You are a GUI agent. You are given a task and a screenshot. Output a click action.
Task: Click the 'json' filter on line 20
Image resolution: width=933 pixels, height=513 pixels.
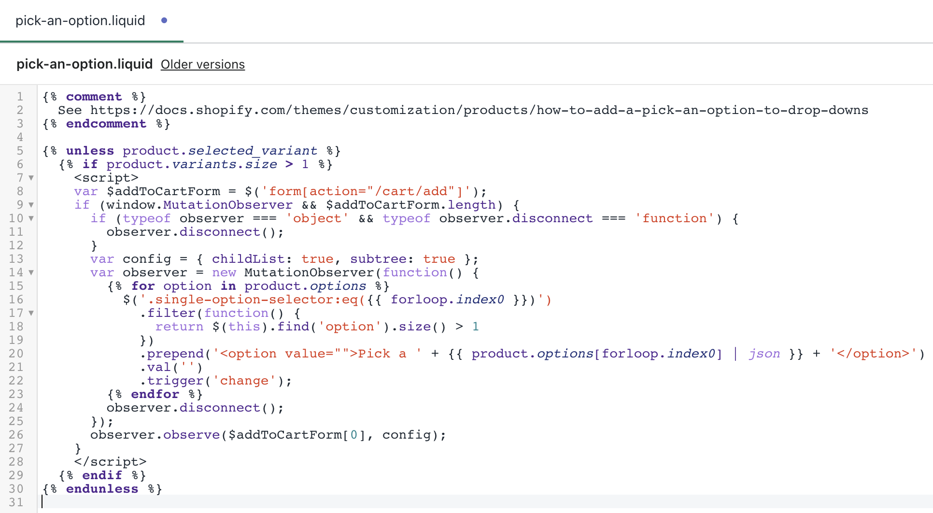click(764, 354)
